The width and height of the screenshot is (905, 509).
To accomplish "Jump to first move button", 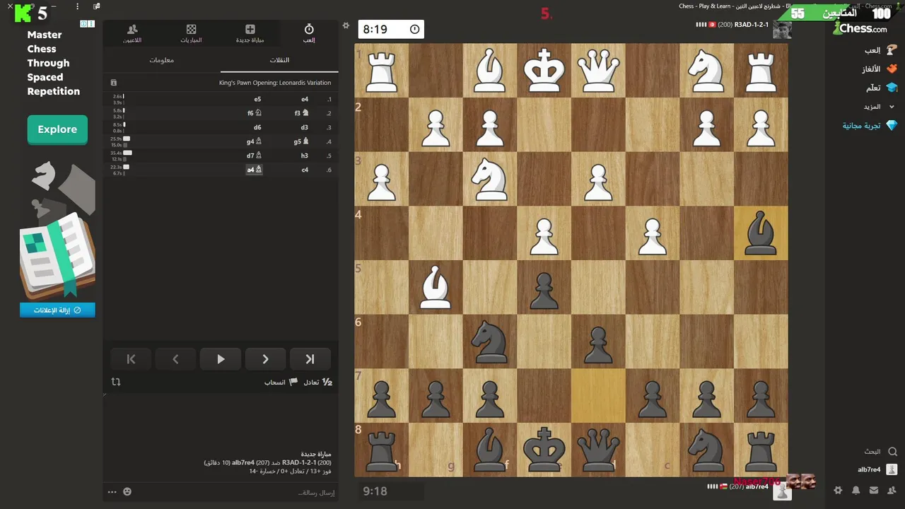I will pos(131,359).
